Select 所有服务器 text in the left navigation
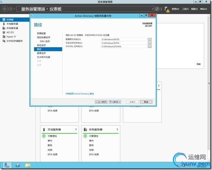 click(12, 28)
